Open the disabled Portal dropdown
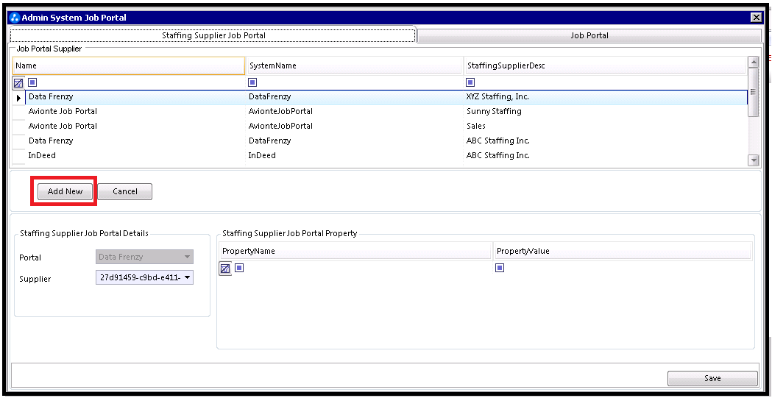This screenshot has height=398, width=772. tap(144, 257)
